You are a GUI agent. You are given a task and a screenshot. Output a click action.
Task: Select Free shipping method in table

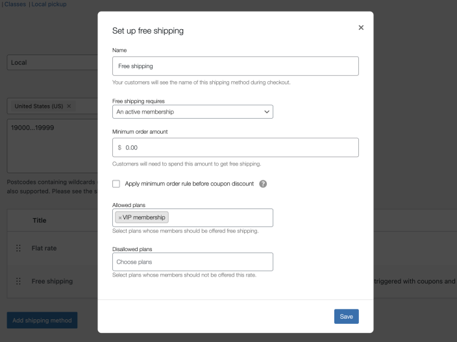[x=52, y=282]
